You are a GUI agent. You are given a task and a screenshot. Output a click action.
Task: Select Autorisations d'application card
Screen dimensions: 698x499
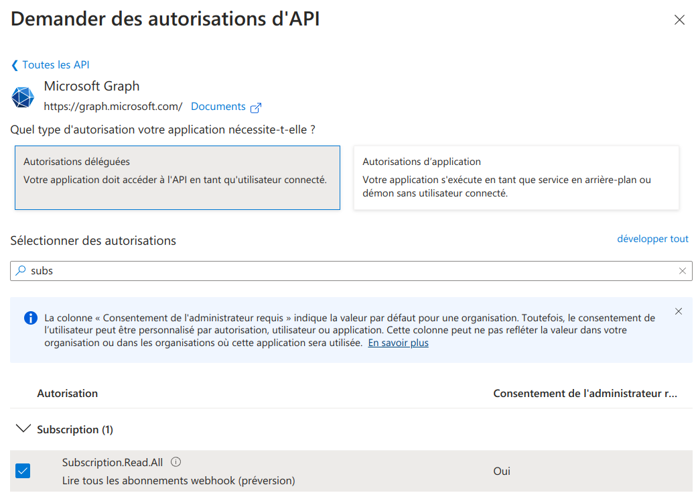click(516, 177)
